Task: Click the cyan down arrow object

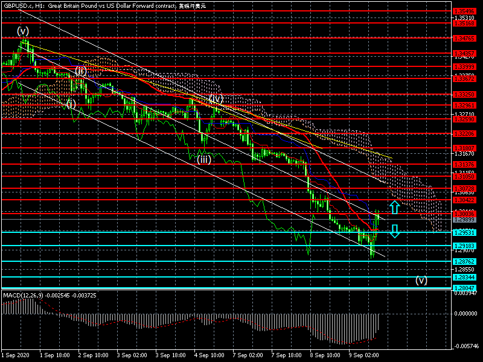Action: pos(395,231)
